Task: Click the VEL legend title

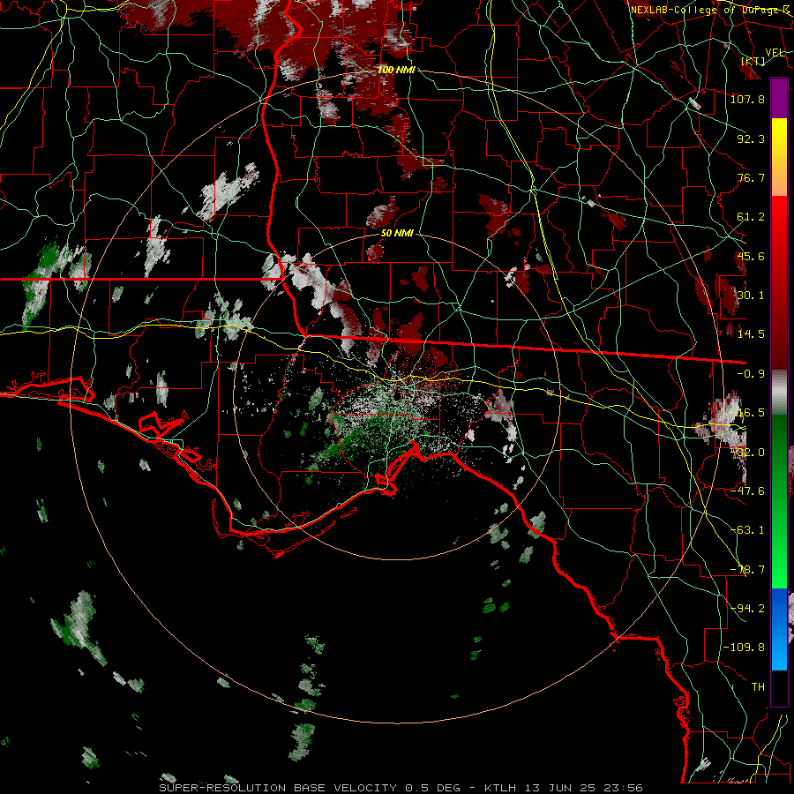Action: click(x=775, y=52)
